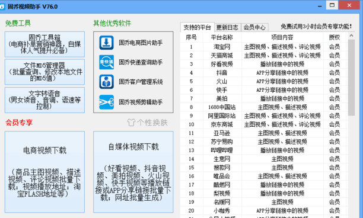
Task: Select the 搜款网 row
Action: point(264,168)
